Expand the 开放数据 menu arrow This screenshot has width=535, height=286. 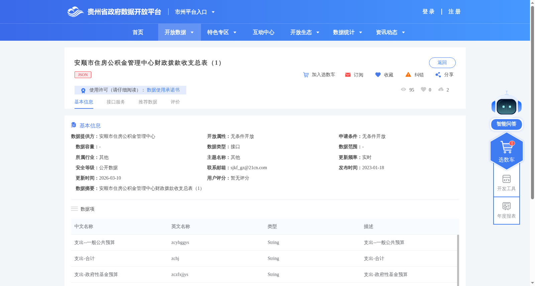tap(192, 32)
